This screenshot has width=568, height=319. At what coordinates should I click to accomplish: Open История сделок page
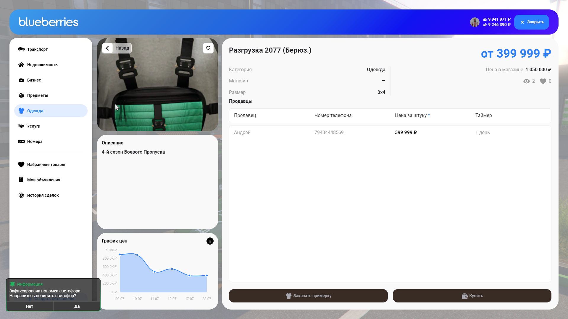pos(51,195)
